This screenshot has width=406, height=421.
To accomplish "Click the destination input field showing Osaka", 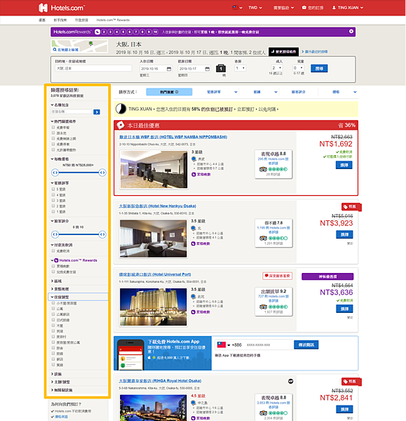I will (94, 69).
